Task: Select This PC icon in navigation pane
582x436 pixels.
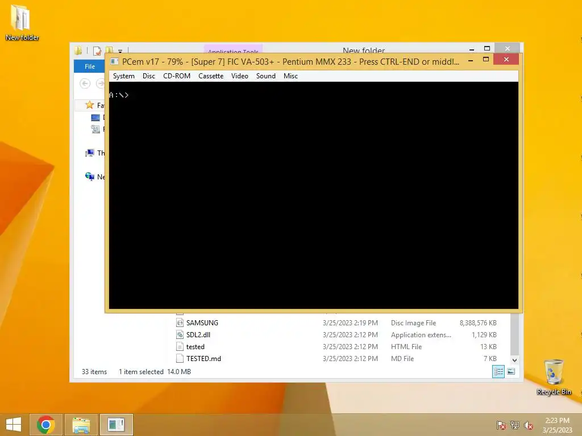Action: point(89,153)
